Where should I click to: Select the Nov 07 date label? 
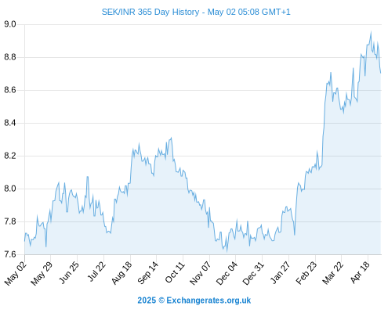tap(200, 272)
